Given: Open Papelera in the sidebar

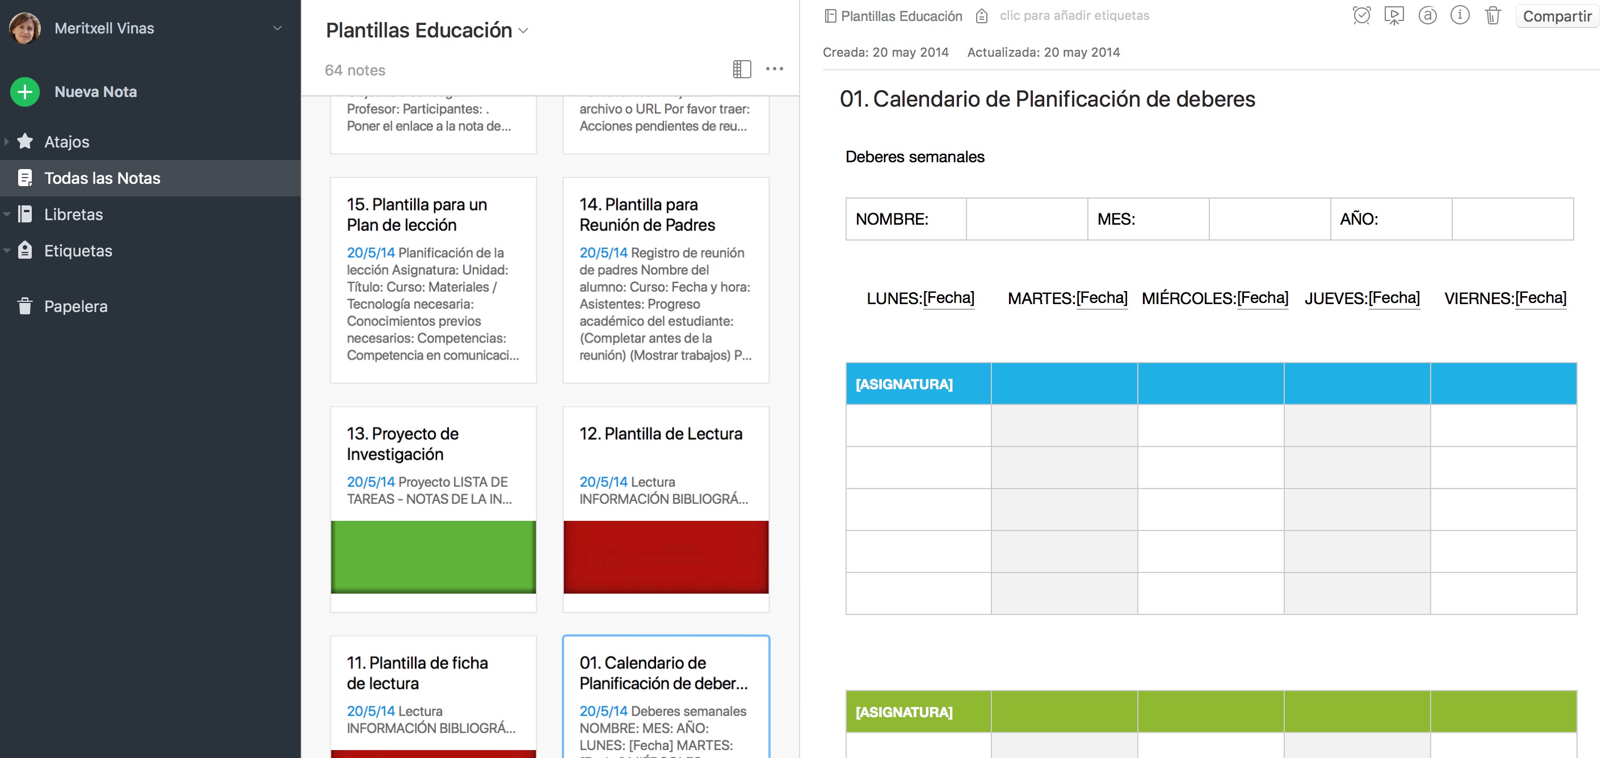Looking at the screenshot, I should point(150,306).
